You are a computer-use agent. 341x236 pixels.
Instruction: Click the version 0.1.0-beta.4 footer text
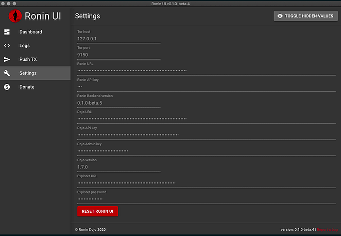click(x=297, y=229)
